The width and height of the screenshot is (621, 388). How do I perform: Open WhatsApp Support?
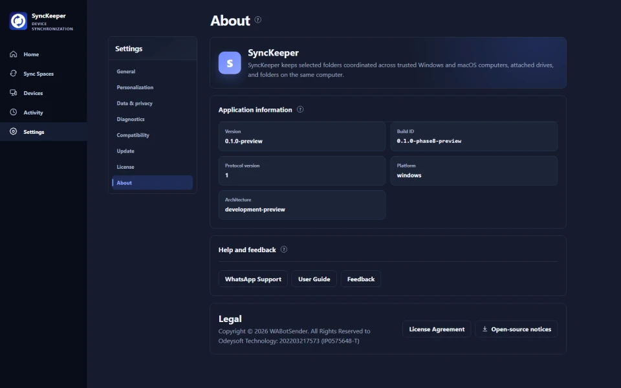coord(253,279)
